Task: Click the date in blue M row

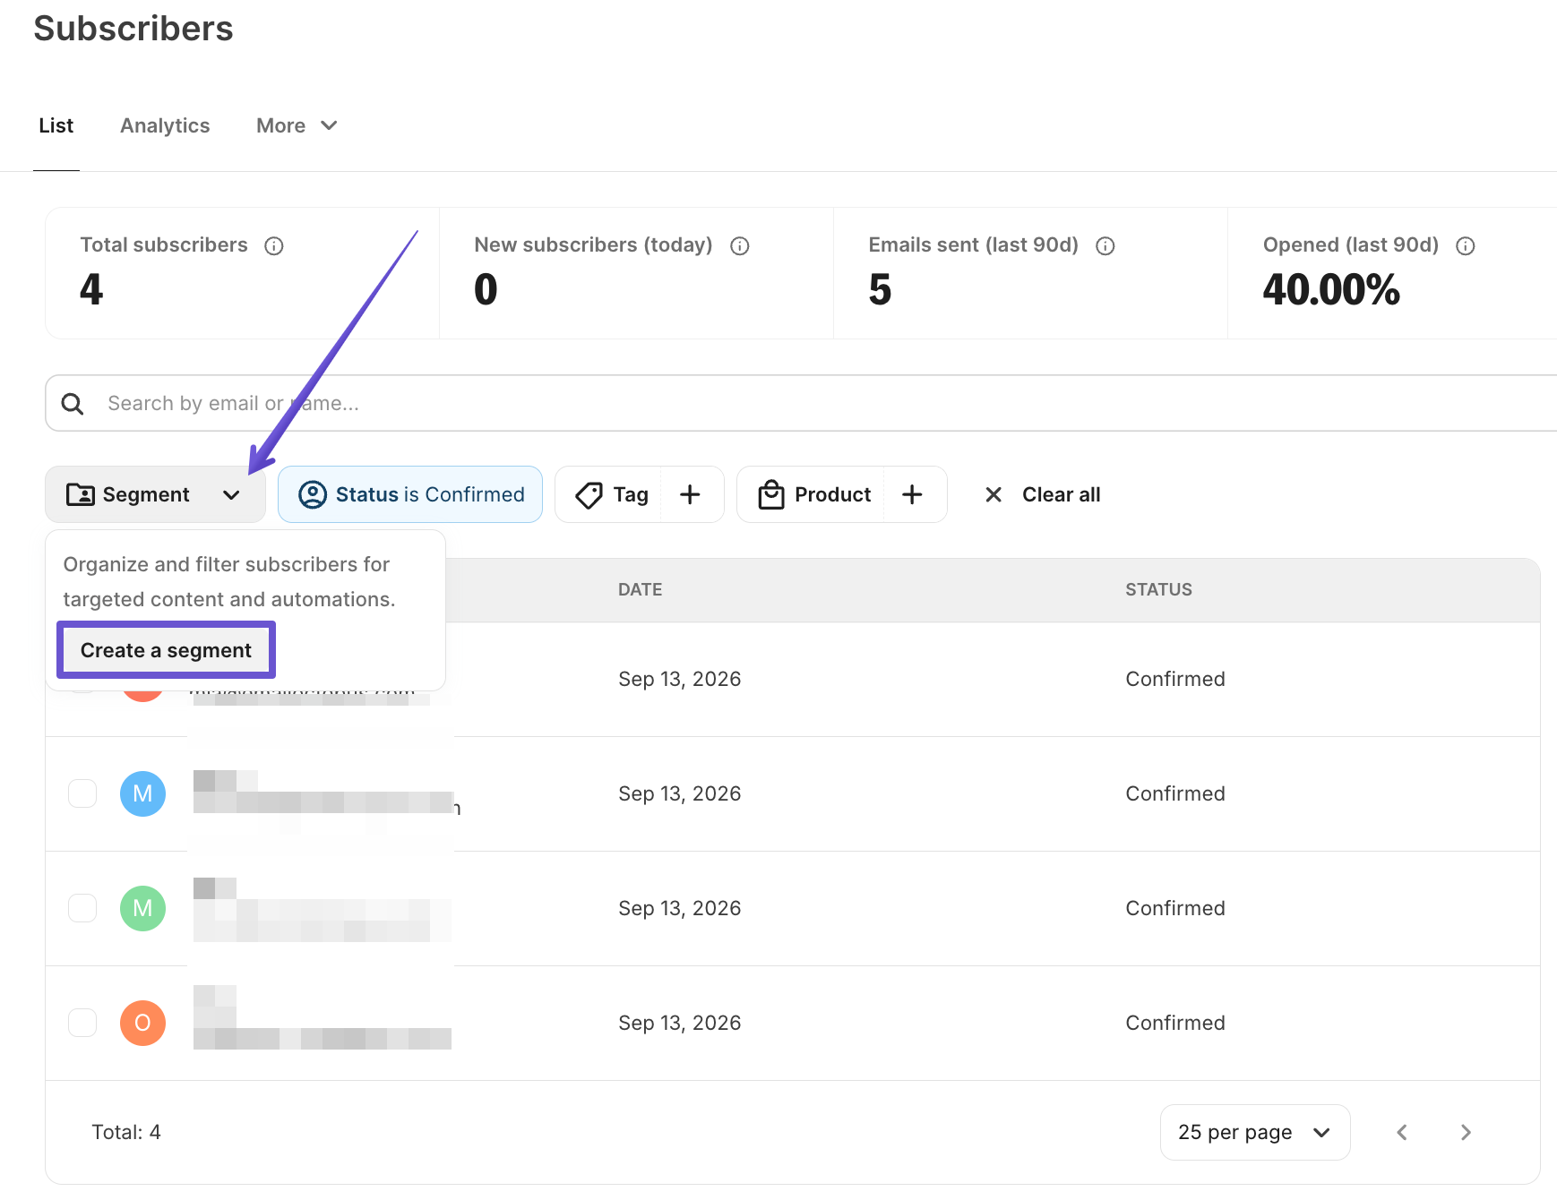Action: [679, 793]
